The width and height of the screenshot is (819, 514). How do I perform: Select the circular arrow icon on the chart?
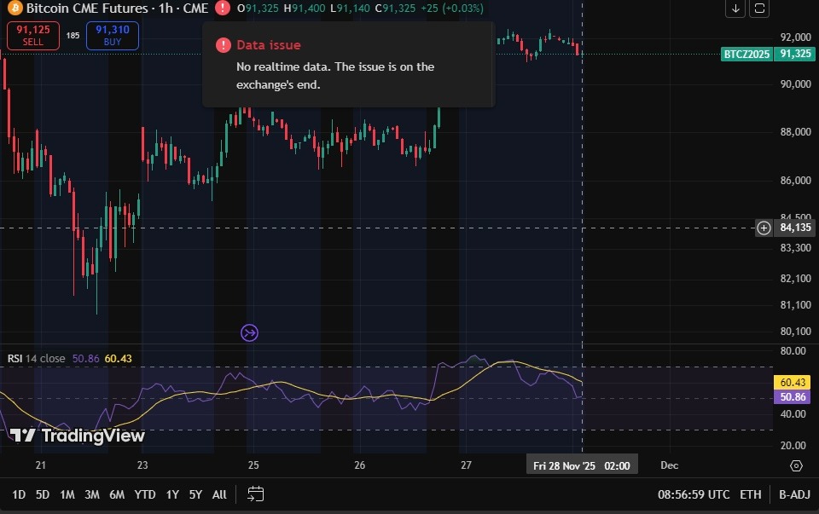pos(249,332)
